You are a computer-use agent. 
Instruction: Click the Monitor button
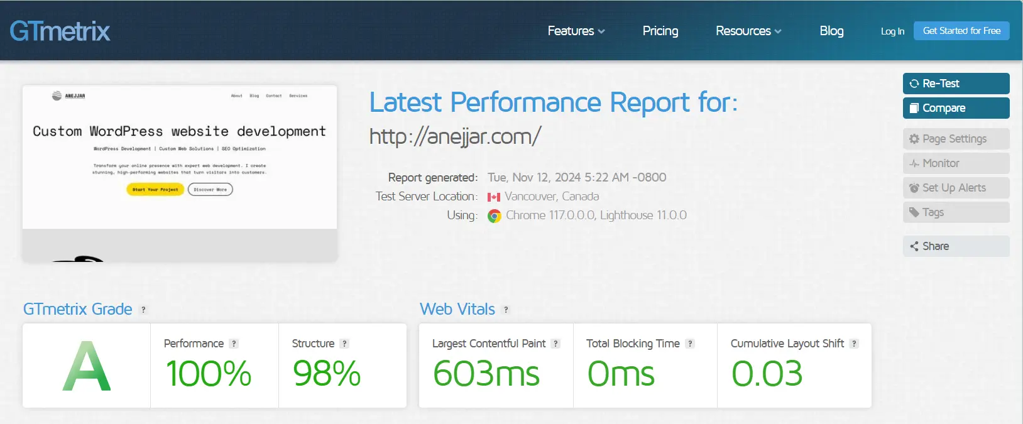tap(956, 163)
